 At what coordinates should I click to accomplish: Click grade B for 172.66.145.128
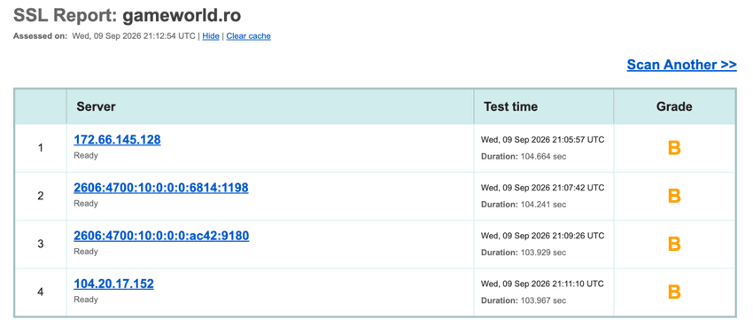674,148
